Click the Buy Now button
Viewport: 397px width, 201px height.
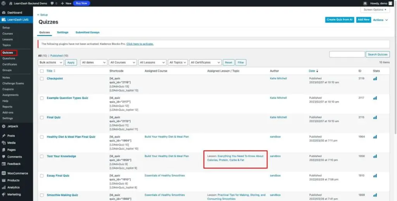pyautogui.click(x=81, y=3)
